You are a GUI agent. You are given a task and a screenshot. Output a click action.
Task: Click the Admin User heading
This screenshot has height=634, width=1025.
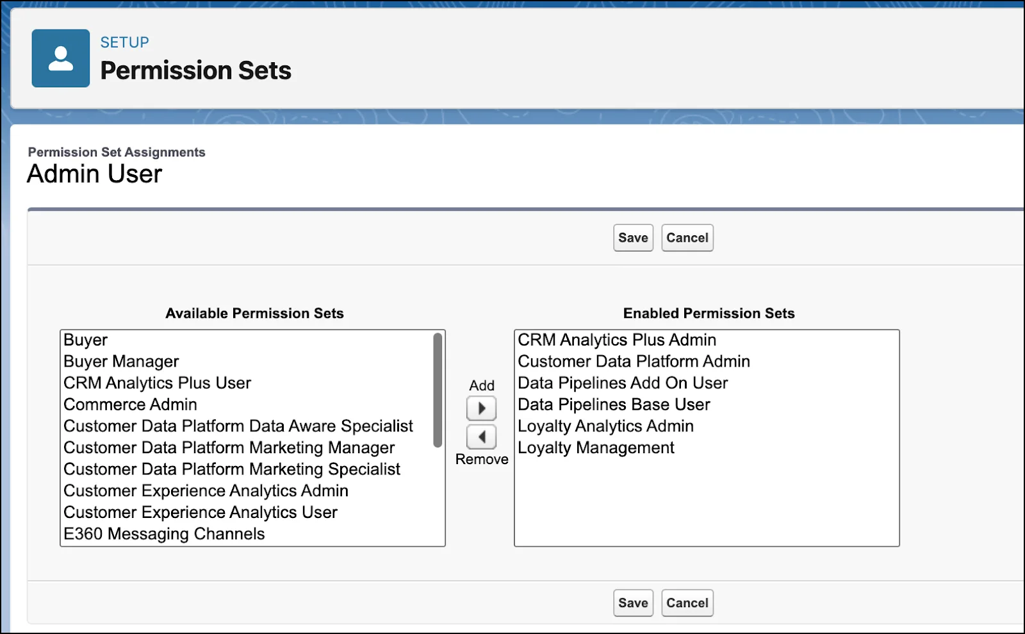pos(95,174)
